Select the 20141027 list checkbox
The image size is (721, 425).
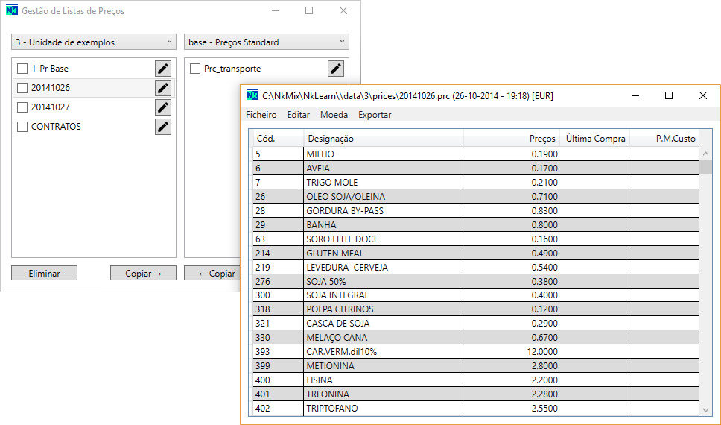coord(22,107)
